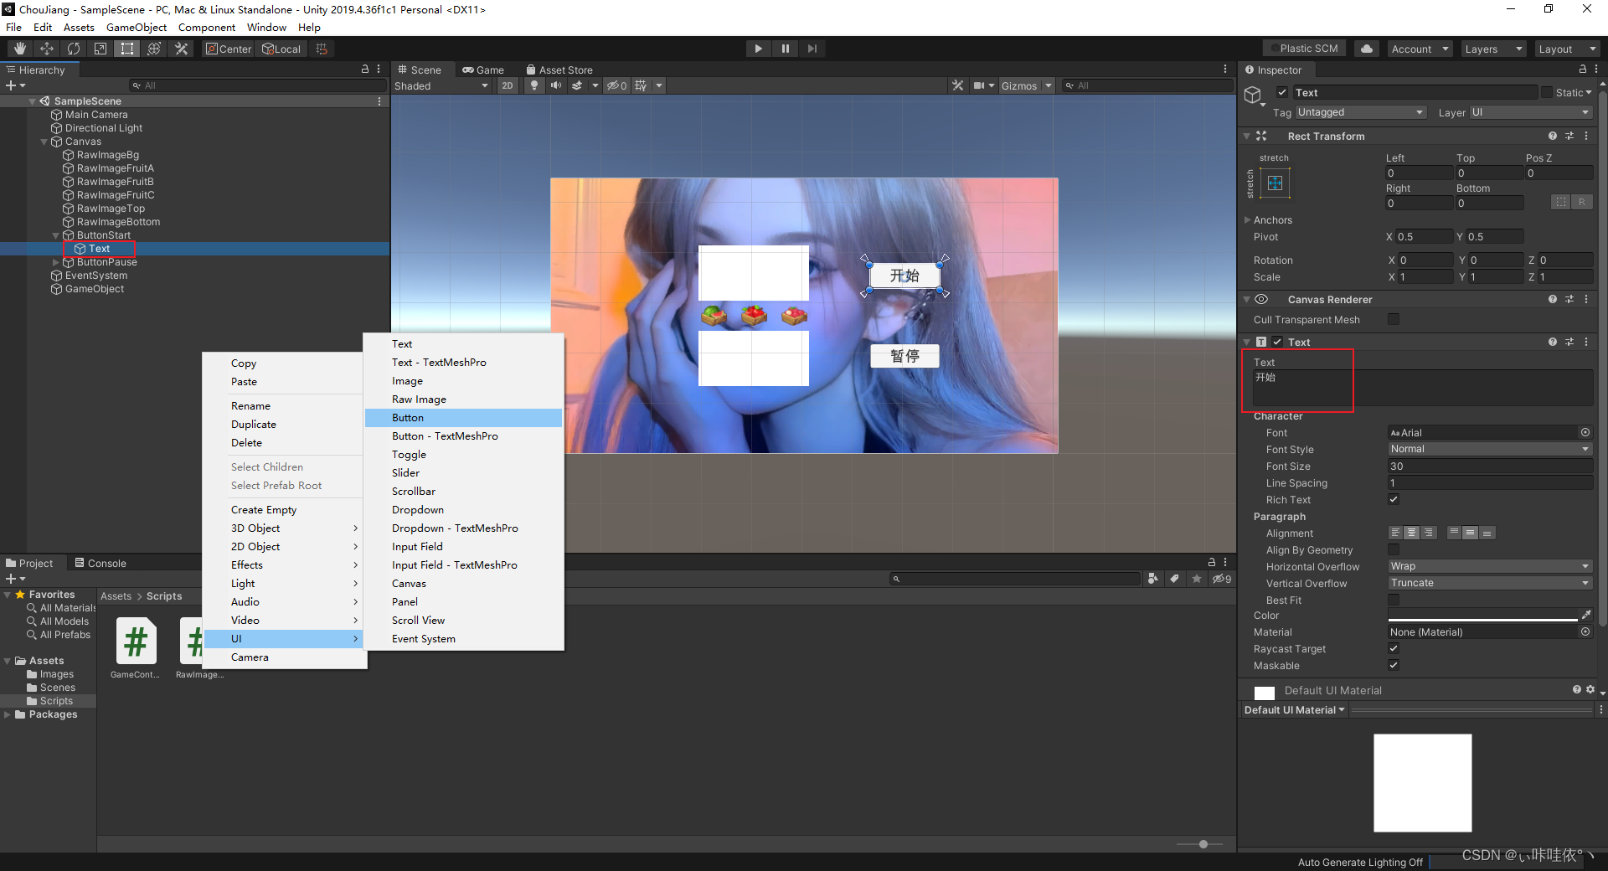Click the Text component more options icon

[x=1586, y=342]
